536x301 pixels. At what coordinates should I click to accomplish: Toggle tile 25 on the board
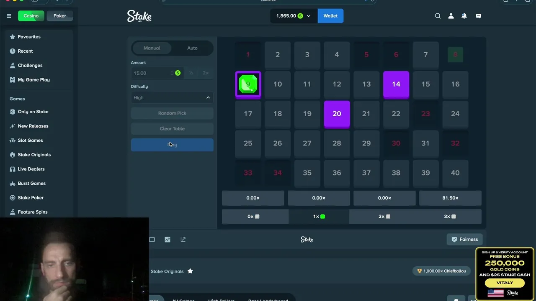248,143
